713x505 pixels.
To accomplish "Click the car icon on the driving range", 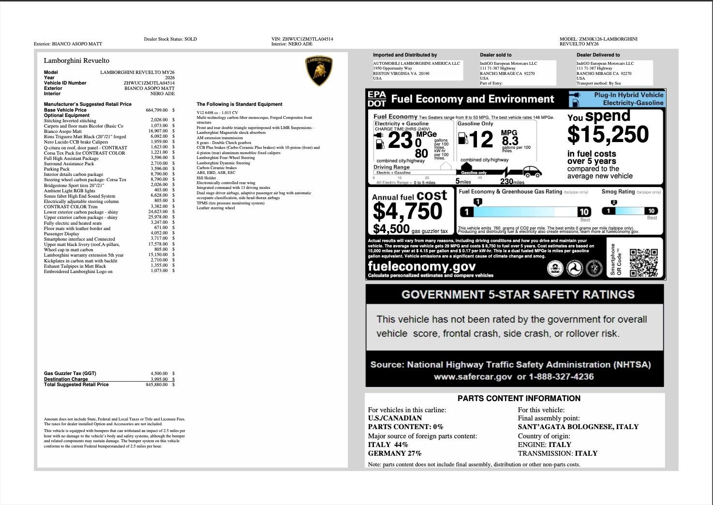I will tap(532, 172).
